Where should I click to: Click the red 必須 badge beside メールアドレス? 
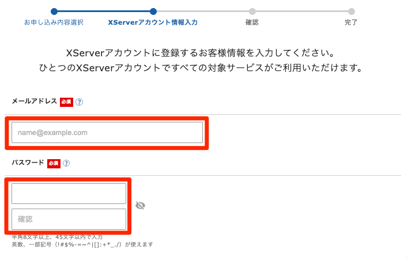tap(66, 102)
